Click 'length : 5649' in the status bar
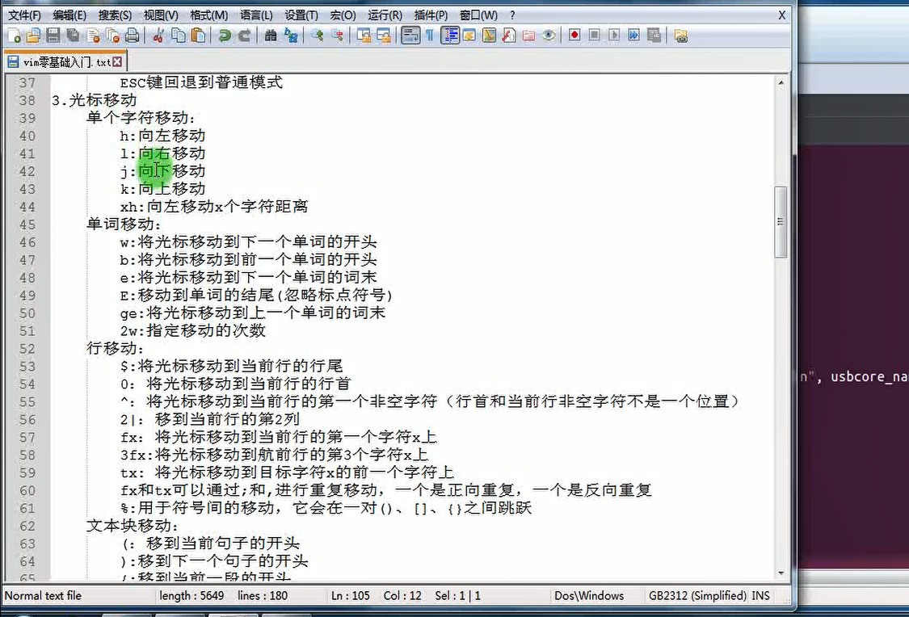This screenshot has width=909, height=617. (191, 595)
